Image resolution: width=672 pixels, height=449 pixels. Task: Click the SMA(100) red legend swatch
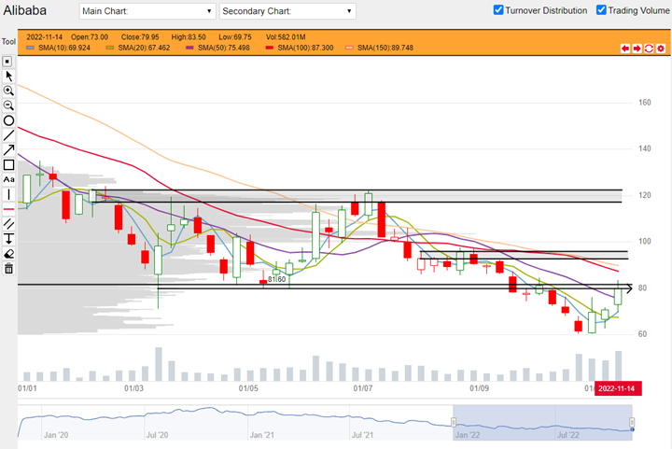click(270, 48)
